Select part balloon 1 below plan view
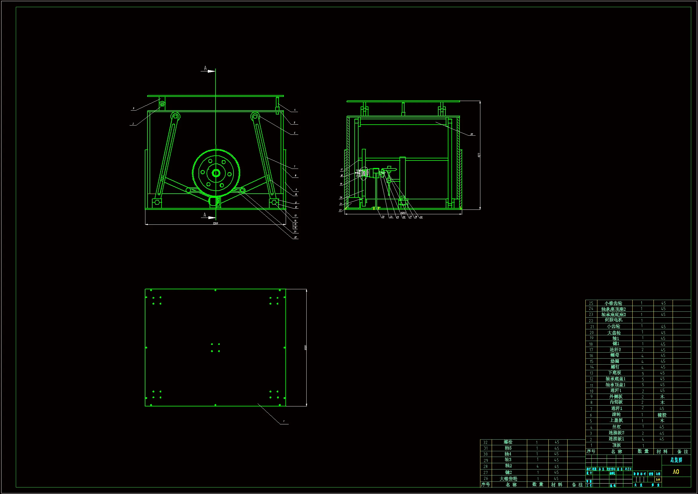Viewport: 698px width, 494px height. 284,422
